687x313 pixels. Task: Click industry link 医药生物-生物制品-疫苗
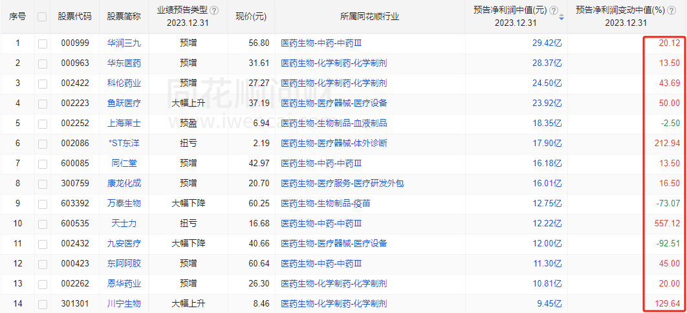[x=325, y=204]
